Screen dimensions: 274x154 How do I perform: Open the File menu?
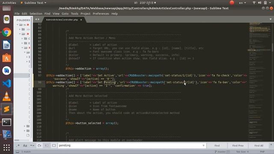(17, 14)
